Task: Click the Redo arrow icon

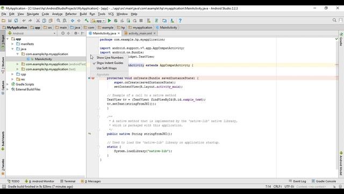Action: coord(30,20)
